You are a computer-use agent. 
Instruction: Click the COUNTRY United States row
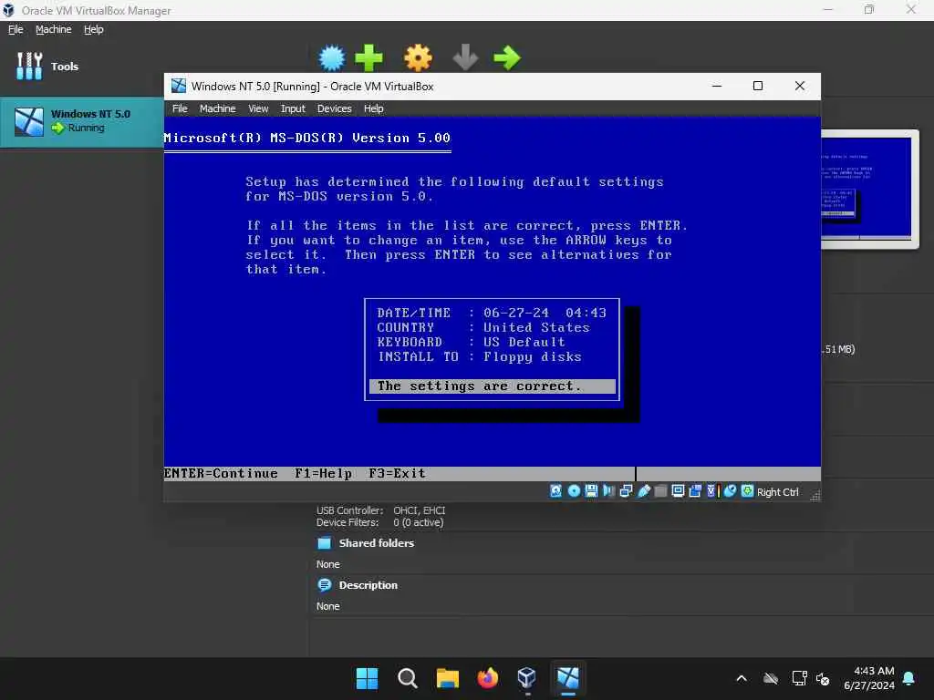(483, 327)
